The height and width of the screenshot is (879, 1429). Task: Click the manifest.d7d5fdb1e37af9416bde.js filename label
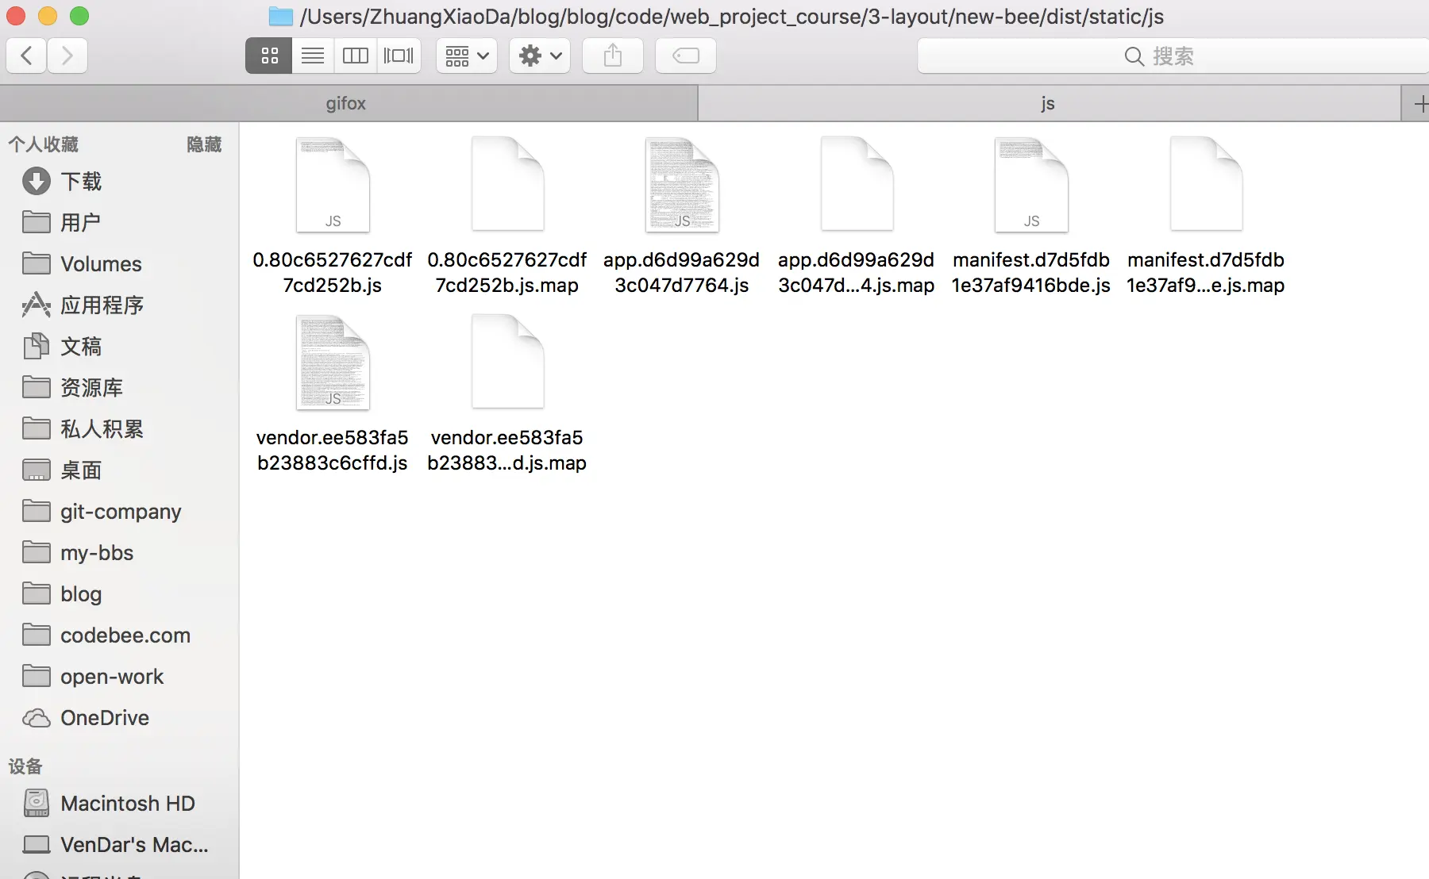coord(1031,272)
